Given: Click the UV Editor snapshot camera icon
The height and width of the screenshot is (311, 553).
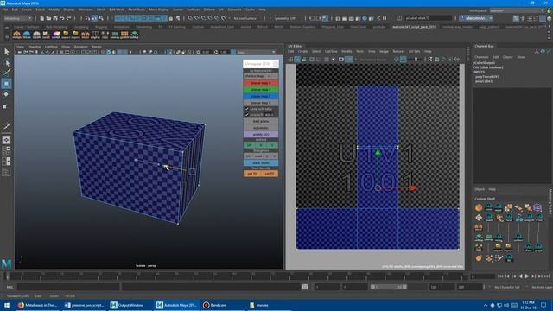Looking at the screenshot, I should tap(341, 60).
